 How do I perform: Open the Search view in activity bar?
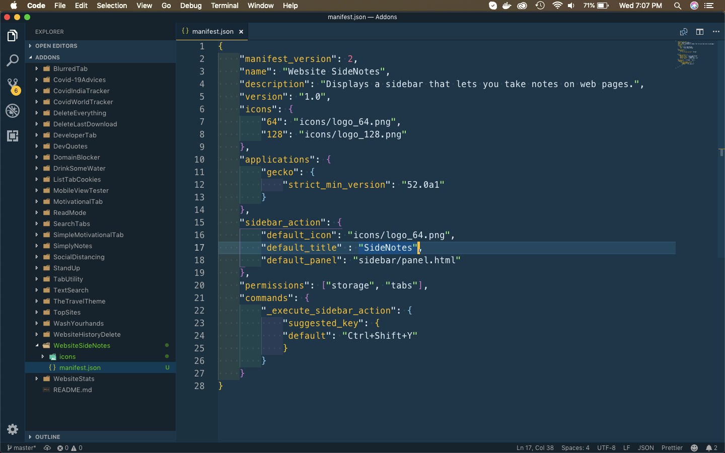point(13,61)
